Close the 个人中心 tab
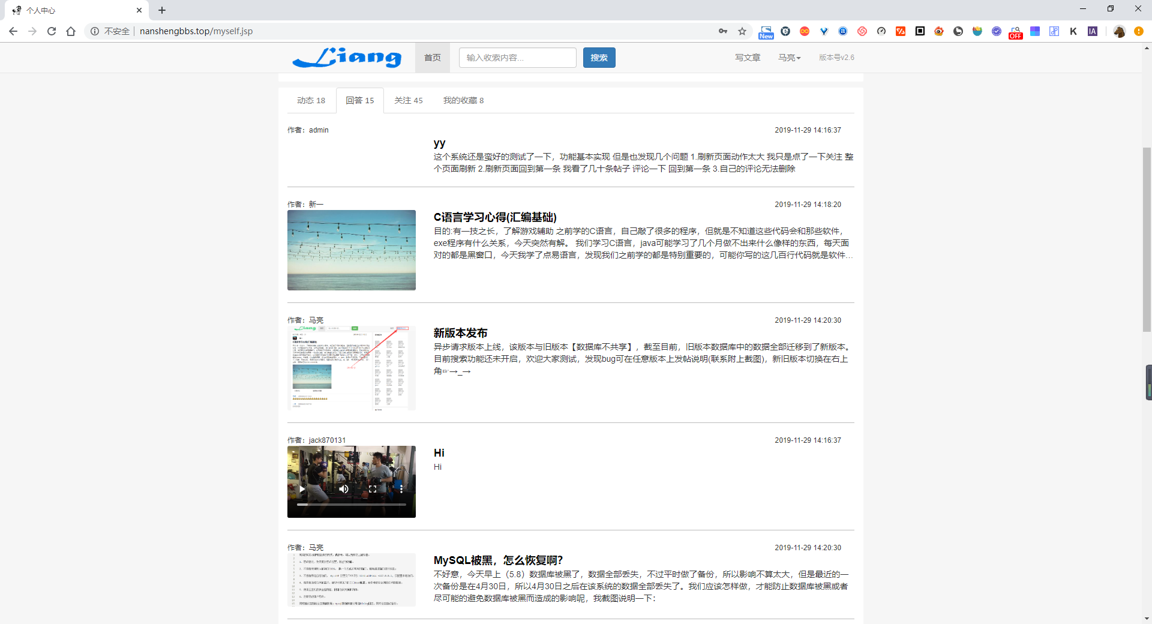1152x624 pixels. [x=139, y=10]
